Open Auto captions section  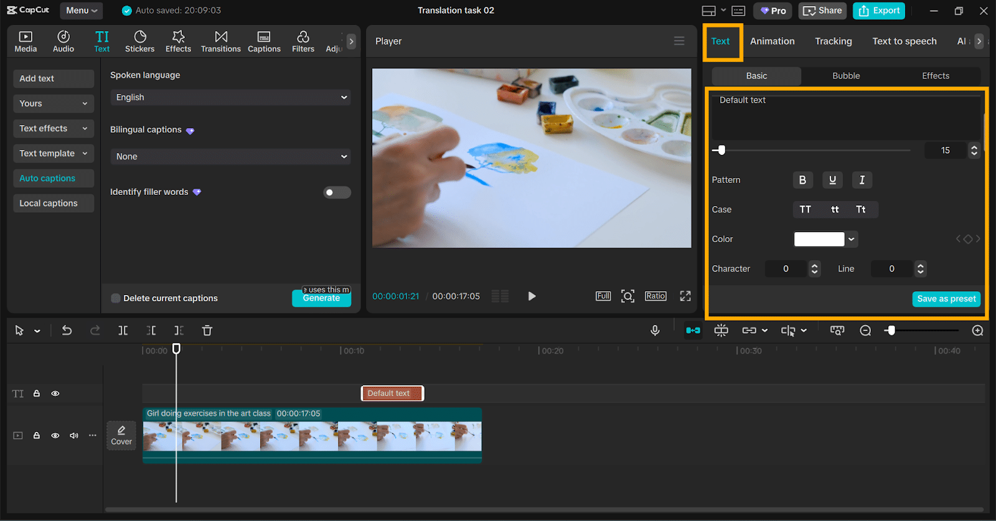54,178
